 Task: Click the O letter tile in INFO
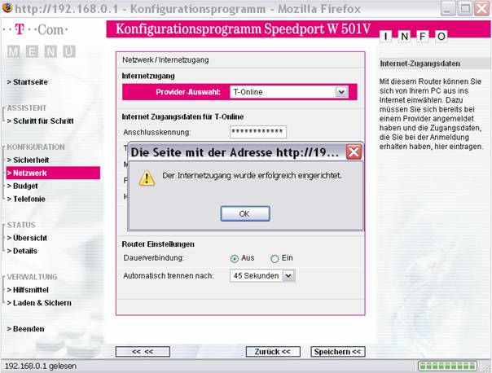(441, 37)
